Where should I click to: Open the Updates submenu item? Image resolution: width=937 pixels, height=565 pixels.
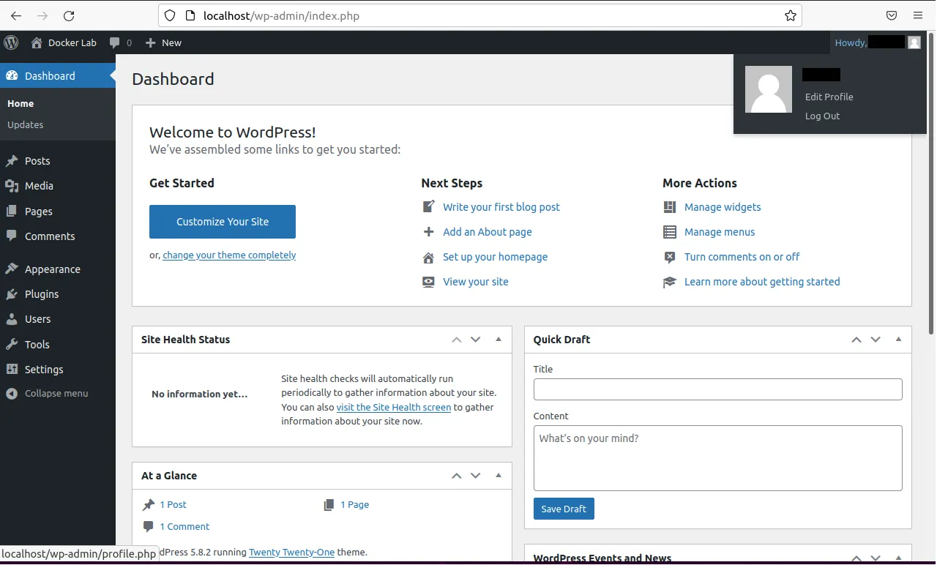coord(26,124)
